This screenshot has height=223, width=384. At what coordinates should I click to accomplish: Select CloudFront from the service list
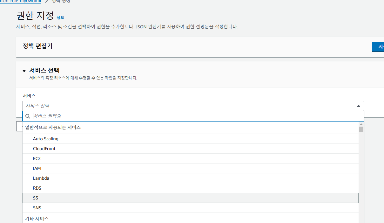[191, 149]
